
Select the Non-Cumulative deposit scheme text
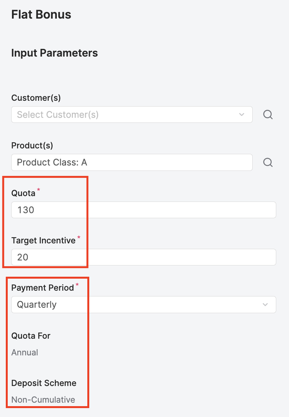click(x=43, y=400)
